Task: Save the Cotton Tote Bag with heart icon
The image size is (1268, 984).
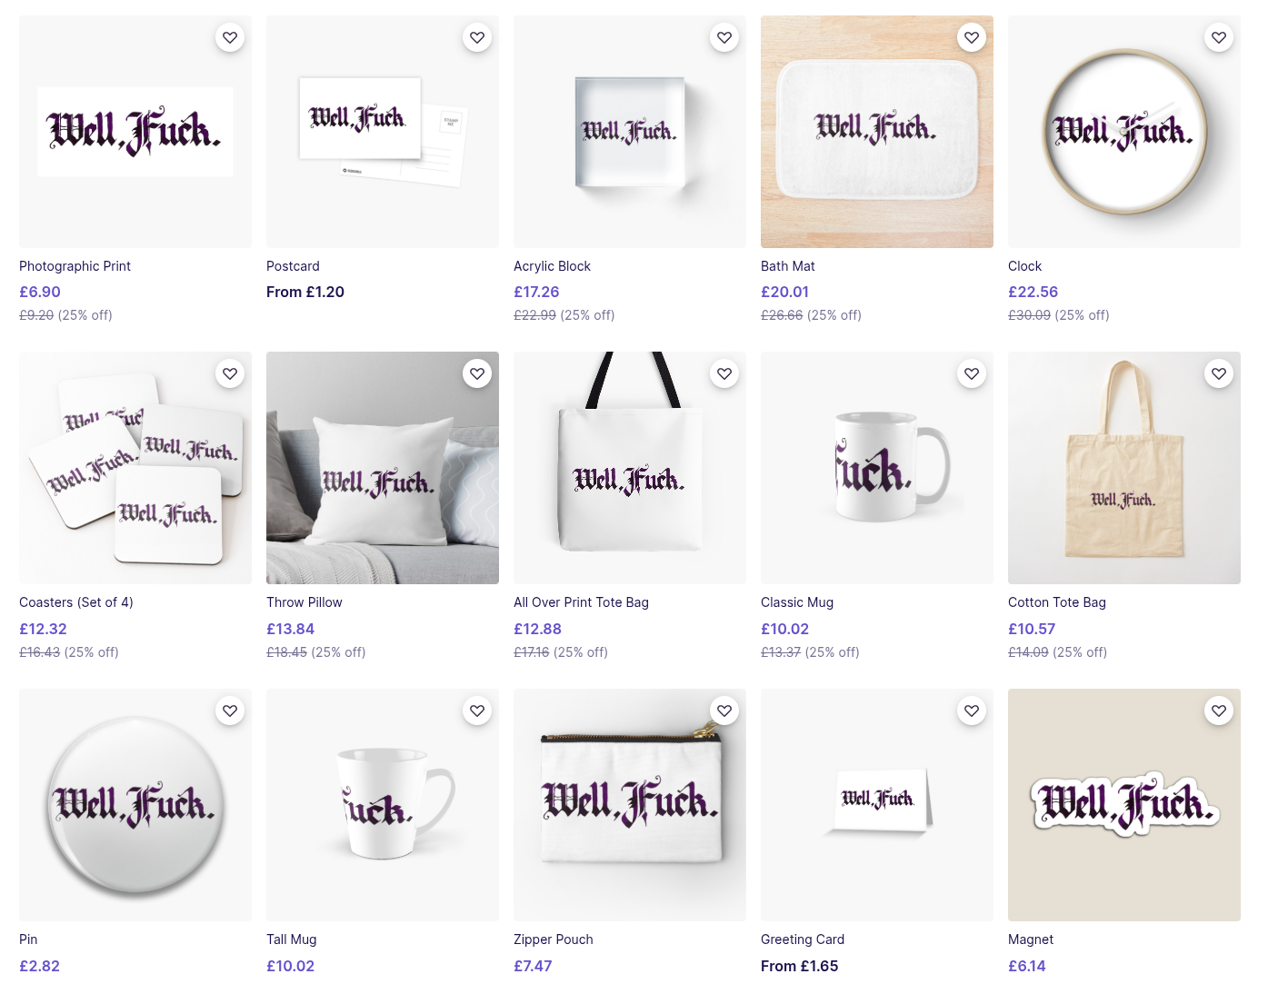Action: (x=1219, y=373)
